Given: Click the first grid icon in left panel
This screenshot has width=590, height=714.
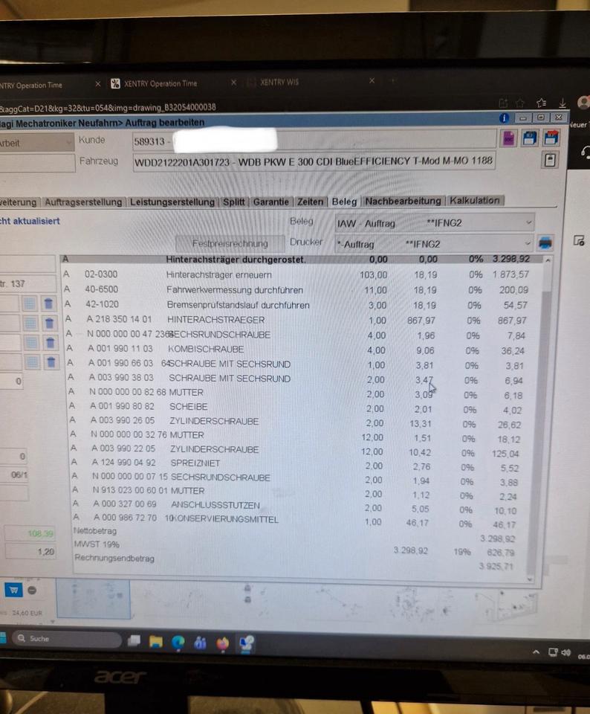Looking at the screenshot, I should (29, 303).
